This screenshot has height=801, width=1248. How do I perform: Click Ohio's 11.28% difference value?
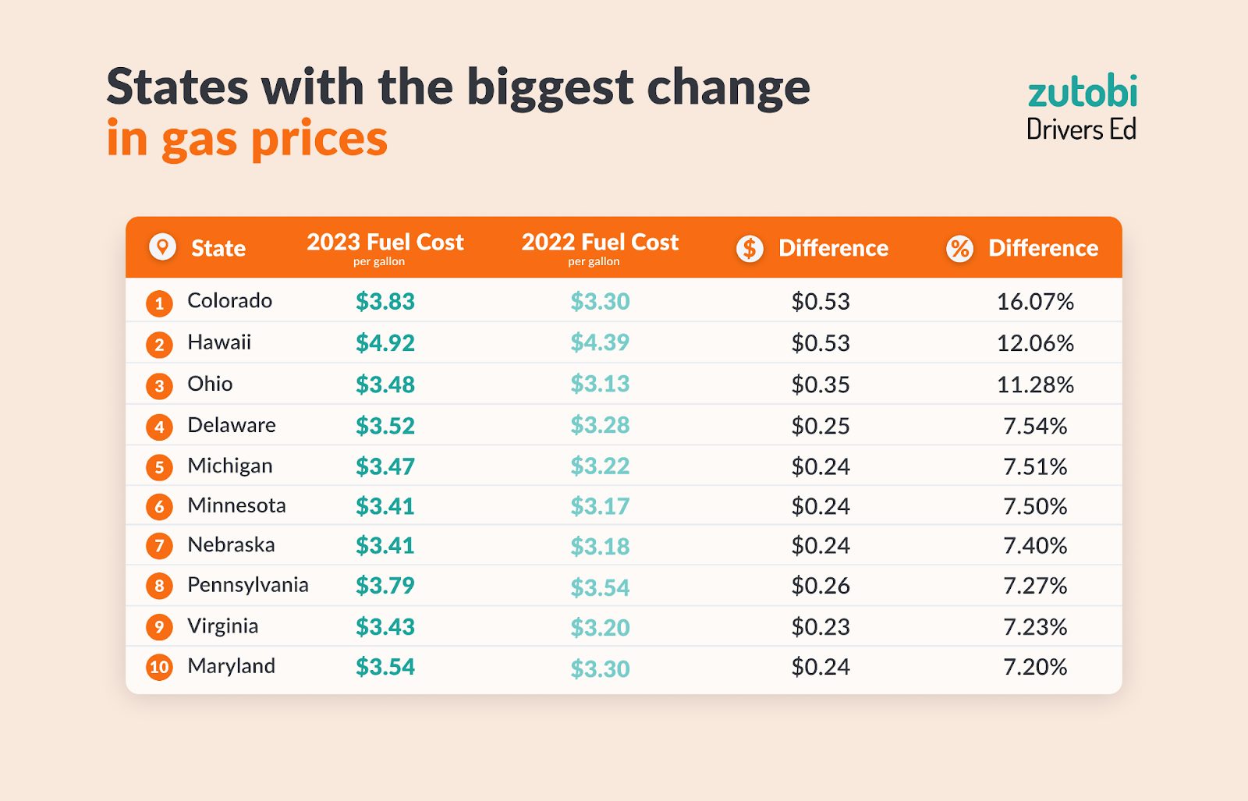(1035, 385)
